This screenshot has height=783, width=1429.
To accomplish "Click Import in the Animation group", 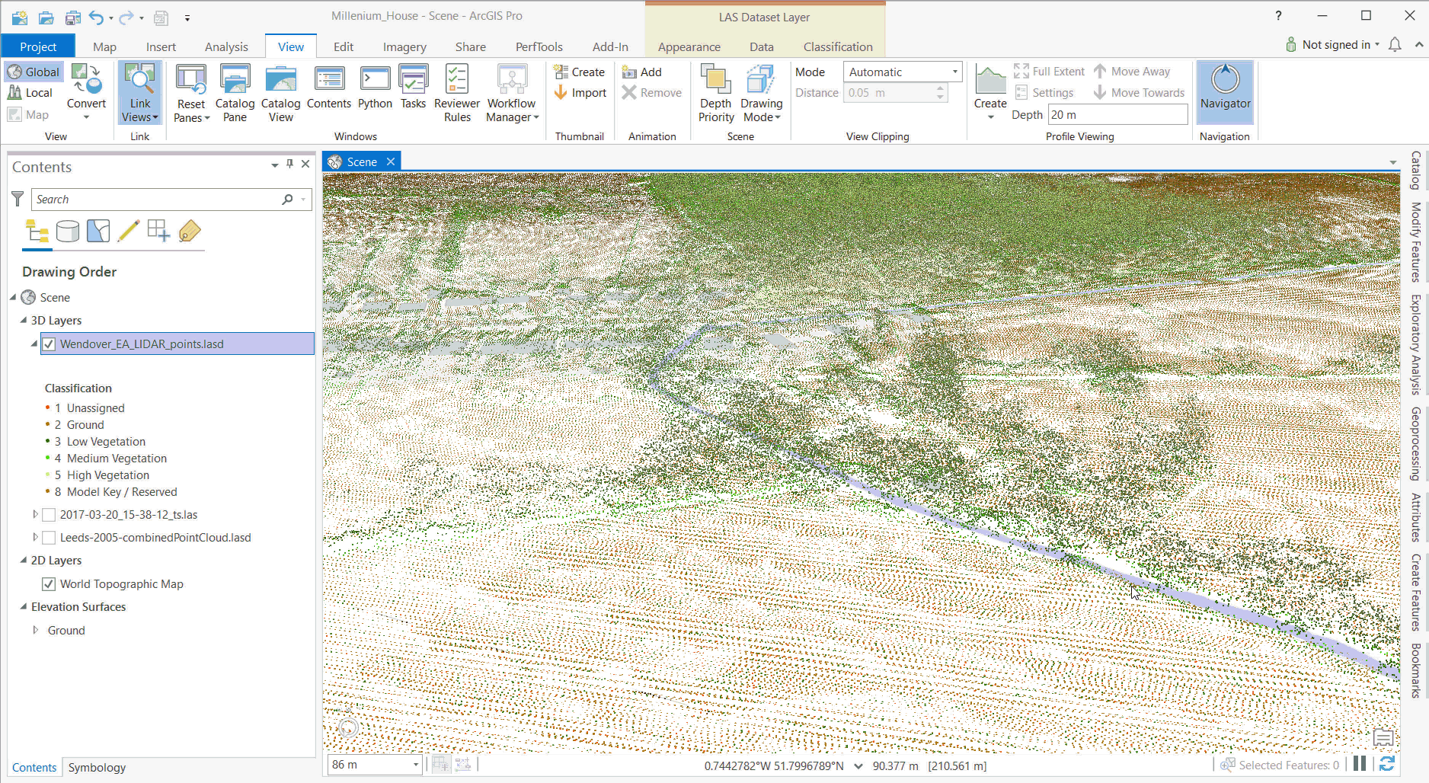I will click(x=580, y=92).
